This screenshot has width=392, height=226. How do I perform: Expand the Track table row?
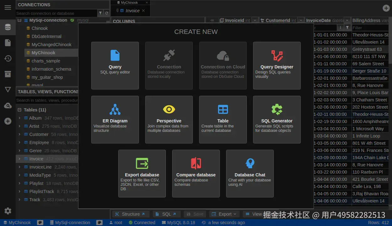(x=19, y=200)
